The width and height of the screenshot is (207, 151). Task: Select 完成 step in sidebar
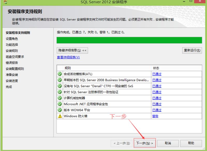9,87
